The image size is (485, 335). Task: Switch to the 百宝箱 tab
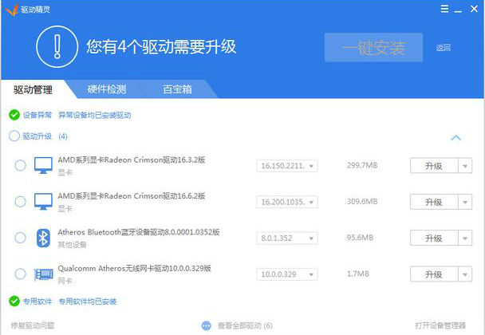pyautogui.click(x=177, y=89)
